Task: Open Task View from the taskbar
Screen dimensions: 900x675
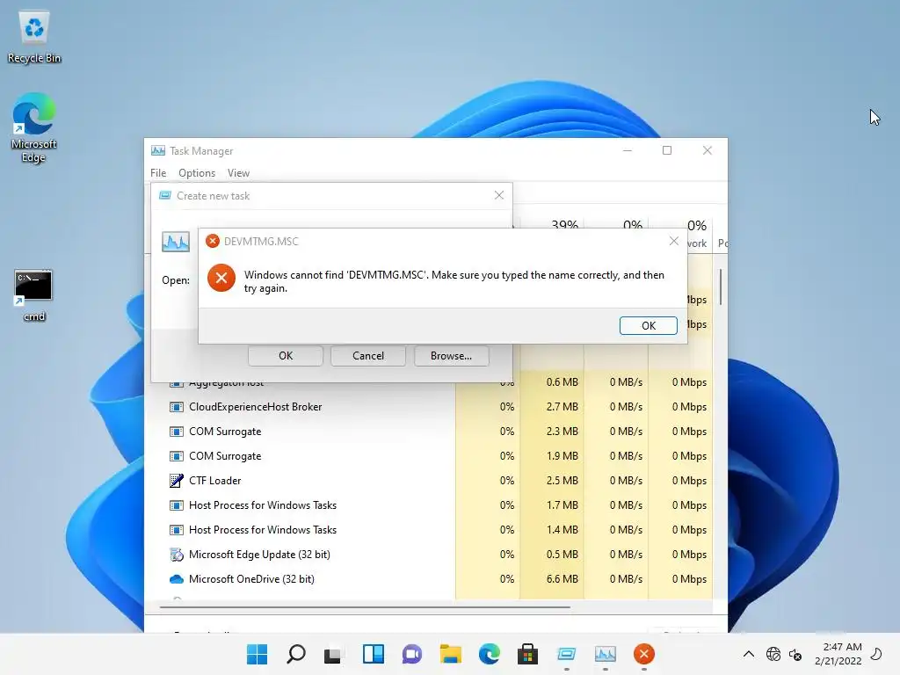Action: (x=334, y=654)
